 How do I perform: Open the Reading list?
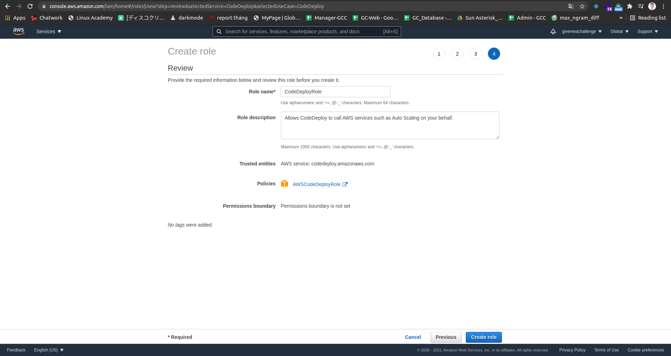coord(648,17)
